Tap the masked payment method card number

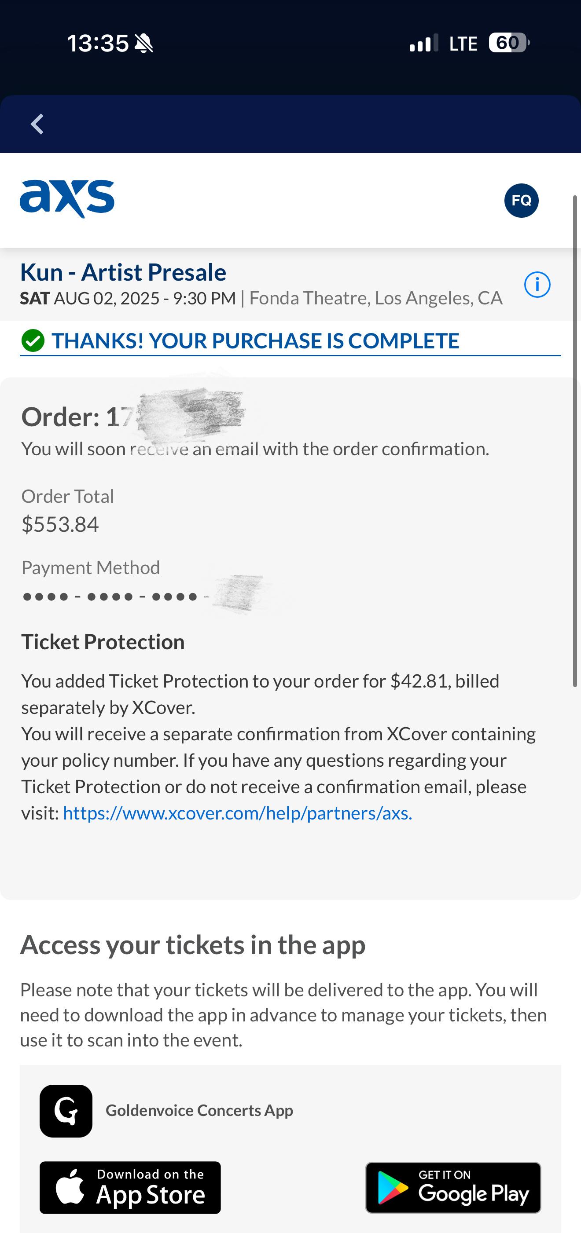142,596
